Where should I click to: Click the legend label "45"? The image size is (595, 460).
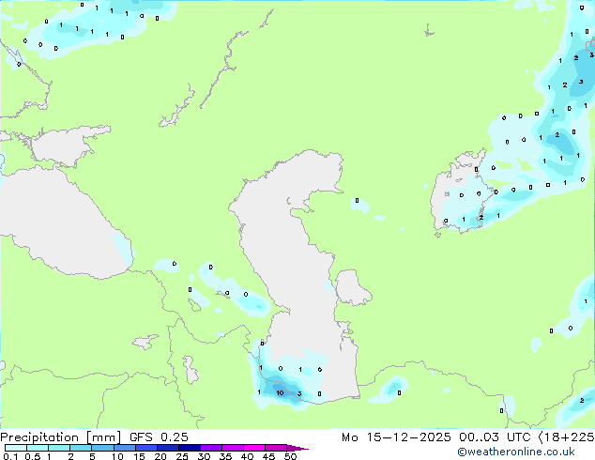(268, 456)
